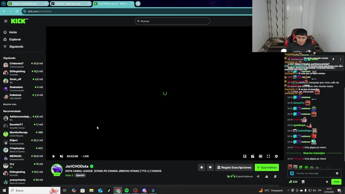Open TikTok app from the taskbar
The height and width of the screenshot is (194, 345).
tap(109, 190)
